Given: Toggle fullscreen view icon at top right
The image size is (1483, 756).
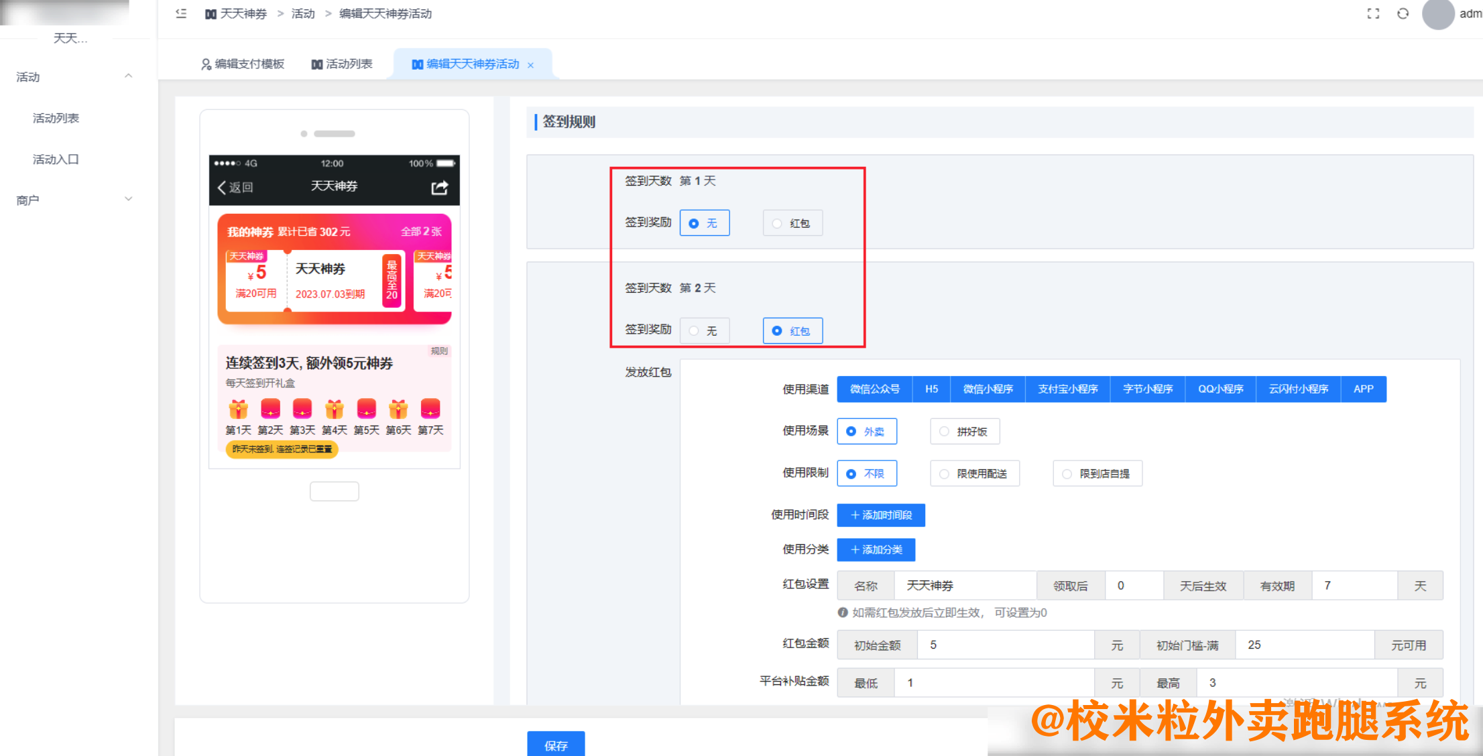Looking at the screenshot, I should click(x=1373, y=13).
